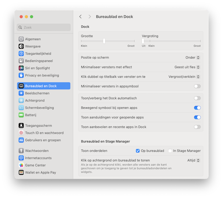Open the Schermbeveiliging icon
The height and width of the screenshot is (198, 223).
[21, 108]
